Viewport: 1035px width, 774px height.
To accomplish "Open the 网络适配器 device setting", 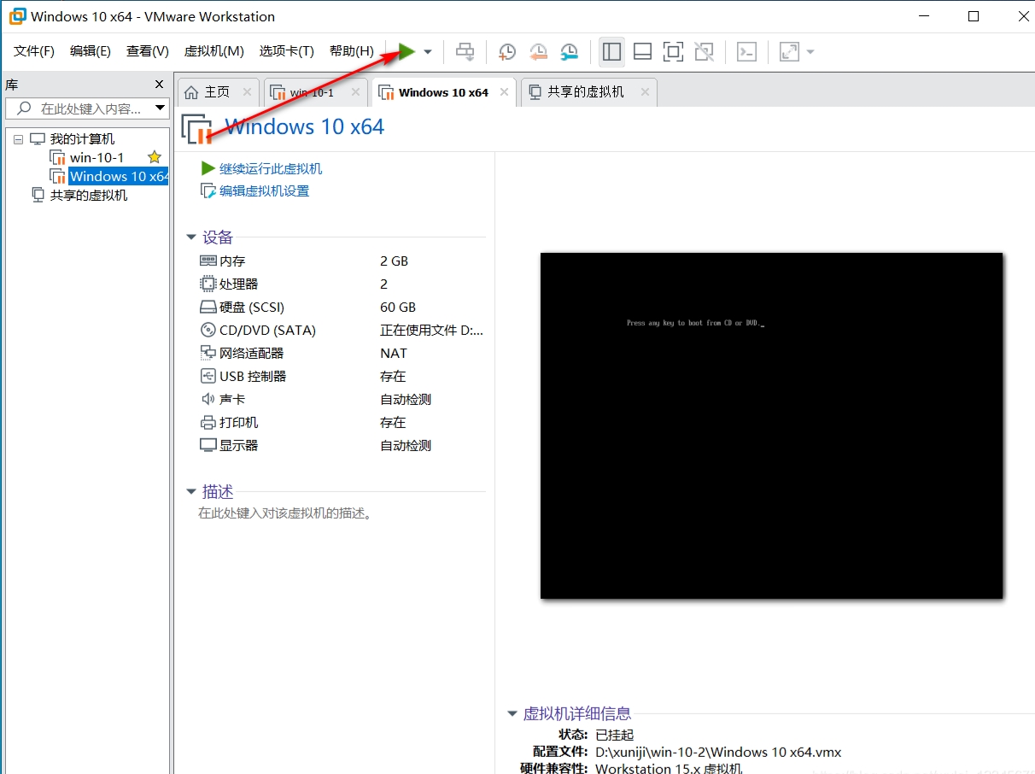I will pyautogui.click(x=251, y=353).
